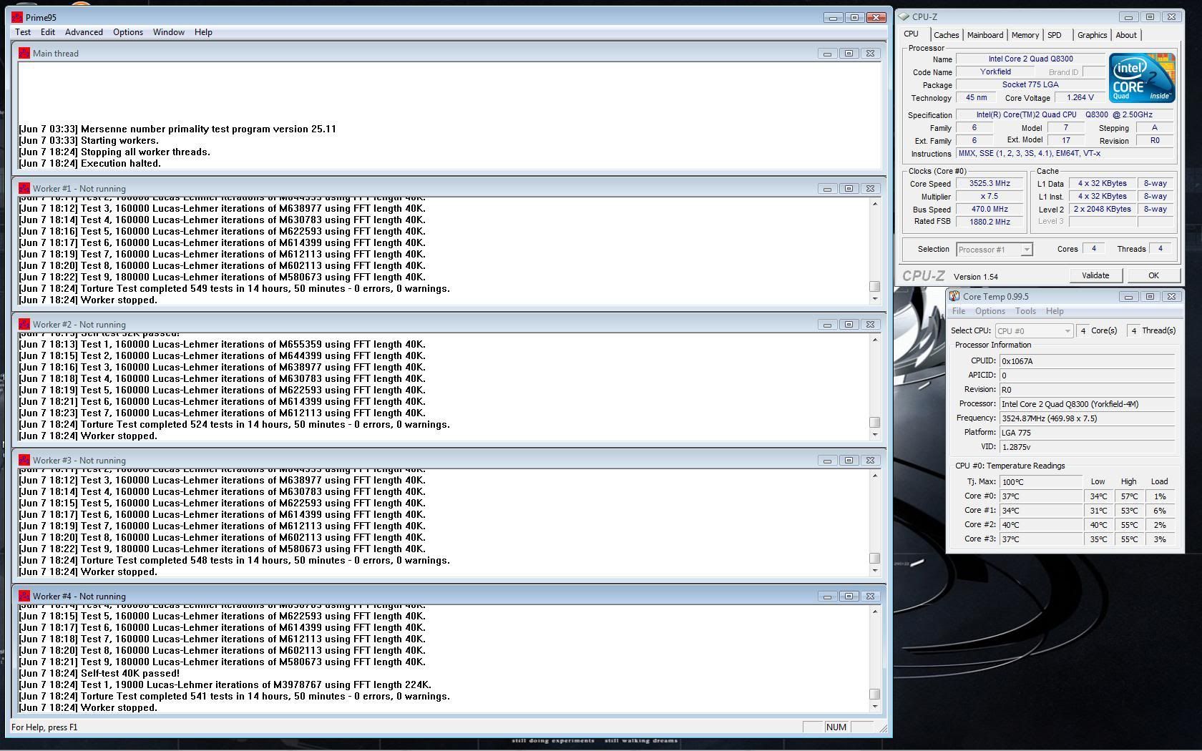
Task: Close the Worker #3 child window
Action: tap(870, 461)
